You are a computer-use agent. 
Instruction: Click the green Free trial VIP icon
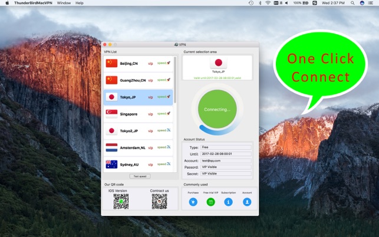click(211, 202)
